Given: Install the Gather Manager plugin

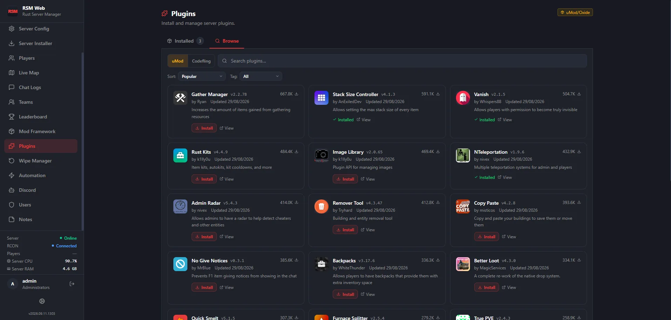Looking at the screenshot, I should 204,128.
